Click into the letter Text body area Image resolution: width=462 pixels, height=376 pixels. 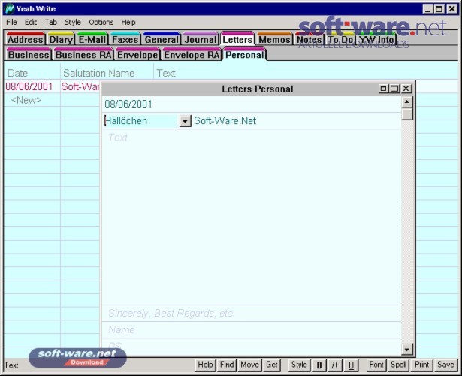pyautogui.click(x=252, y=217)
